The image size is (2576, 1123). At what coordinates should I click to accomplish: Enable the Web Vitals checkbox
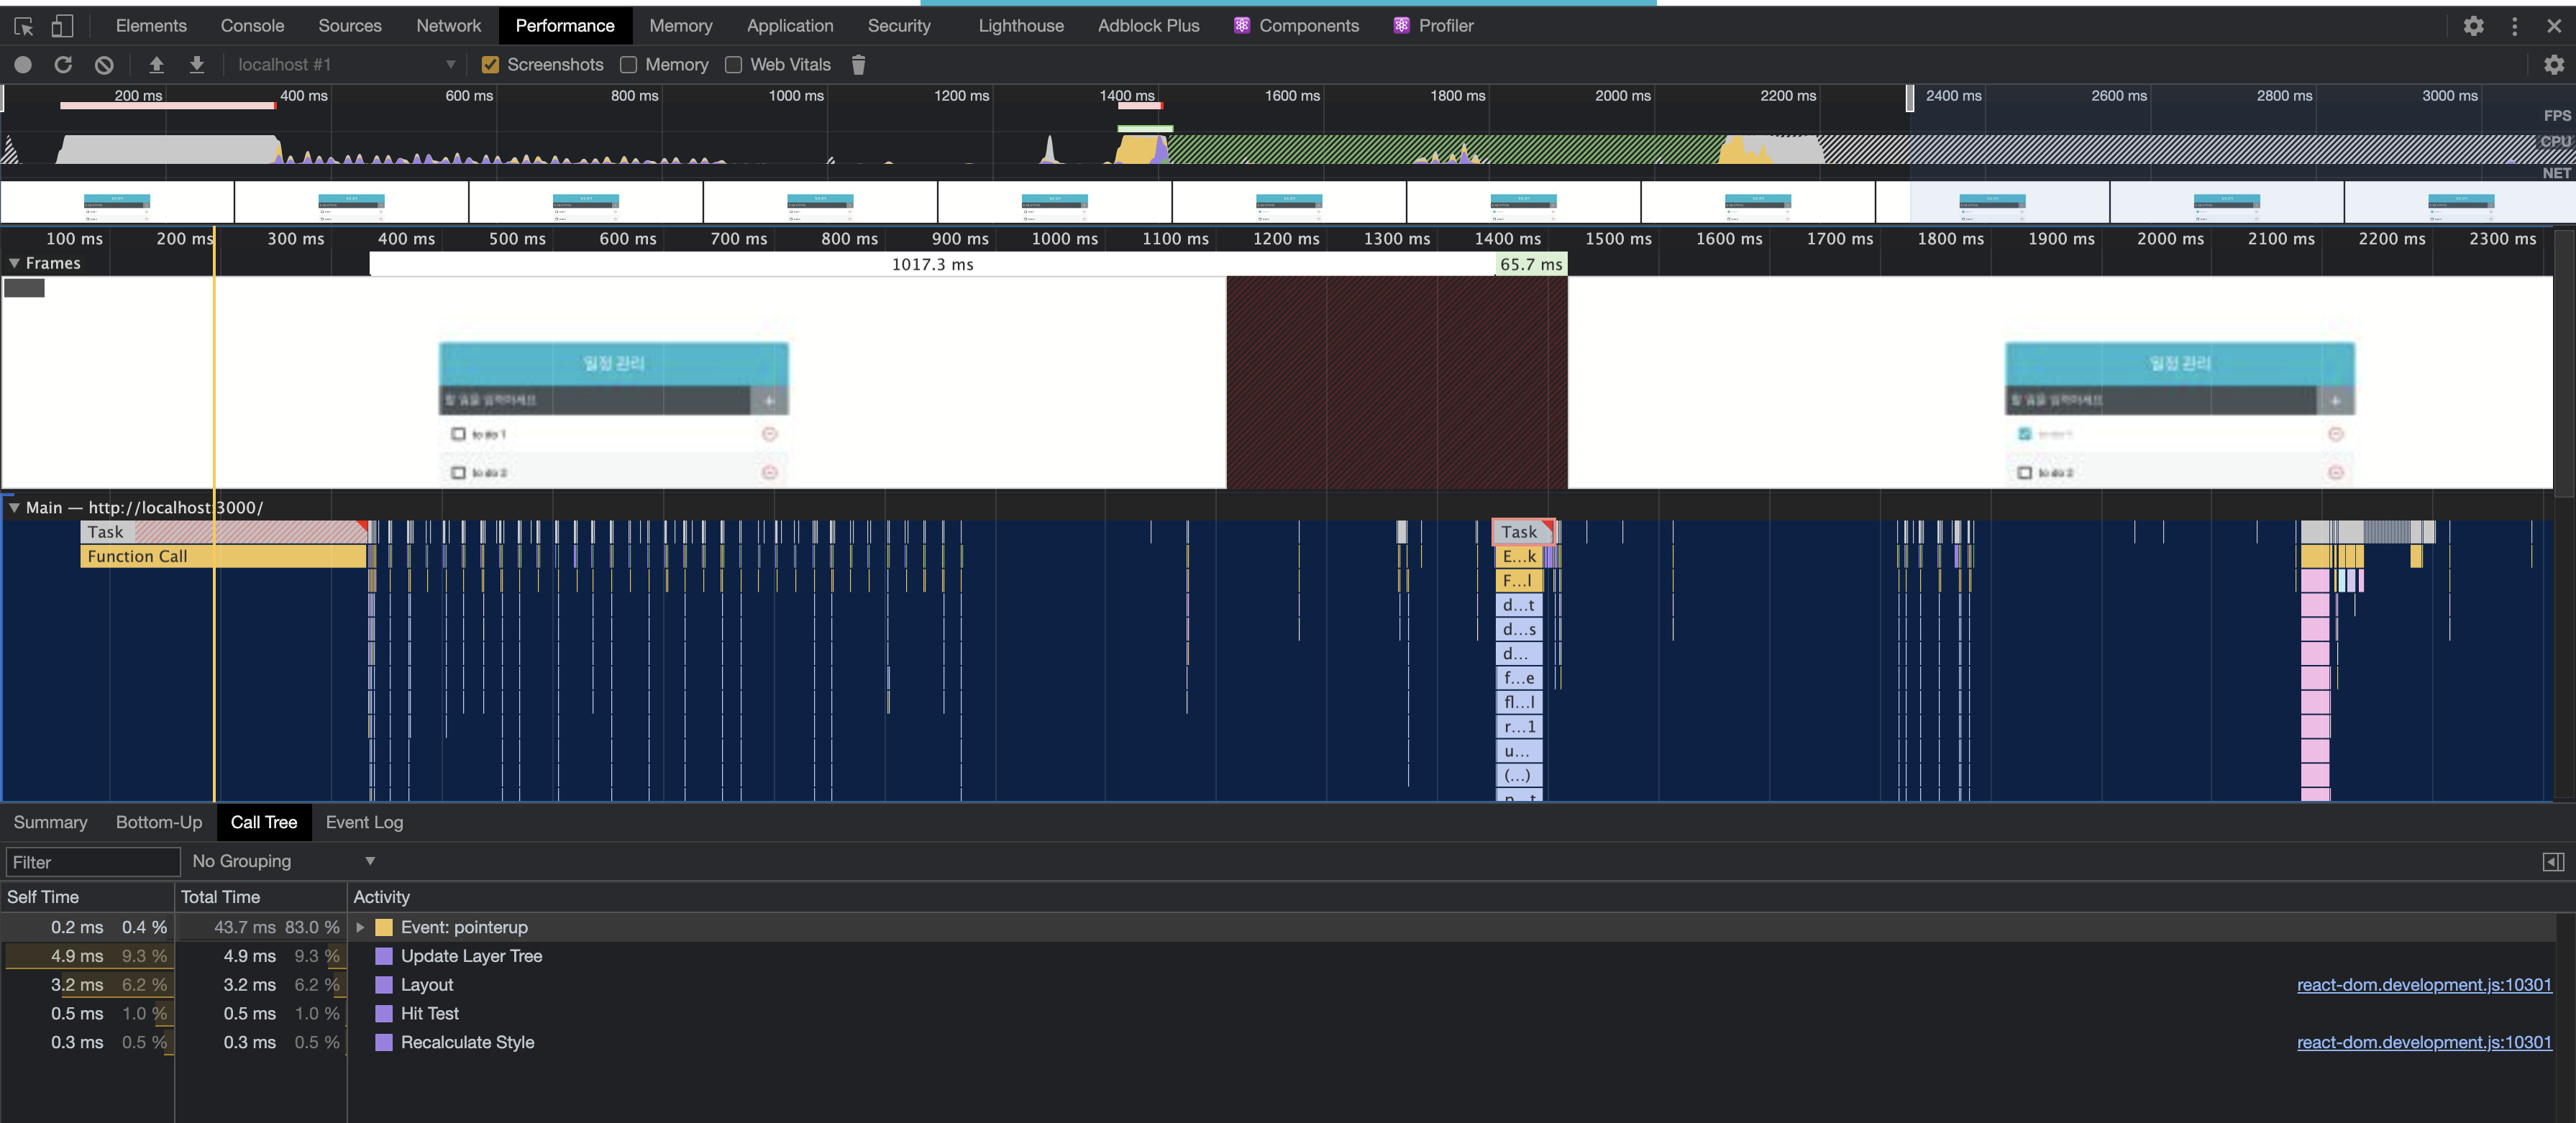[x=733, y=65]
